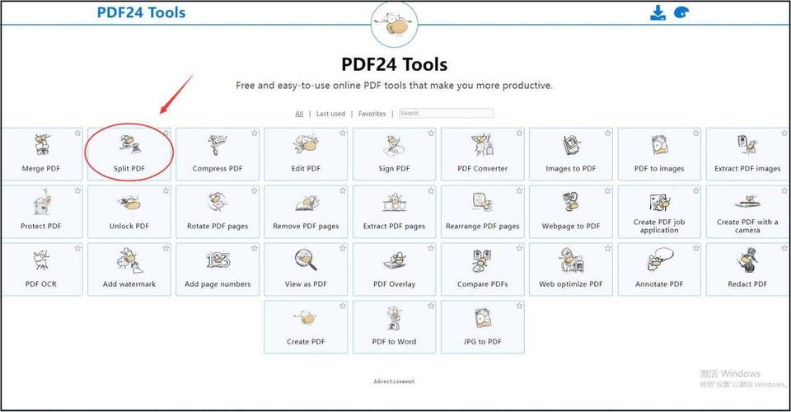
Task: Open the PDF Overlay tool
Action: (x=394, y=269)
